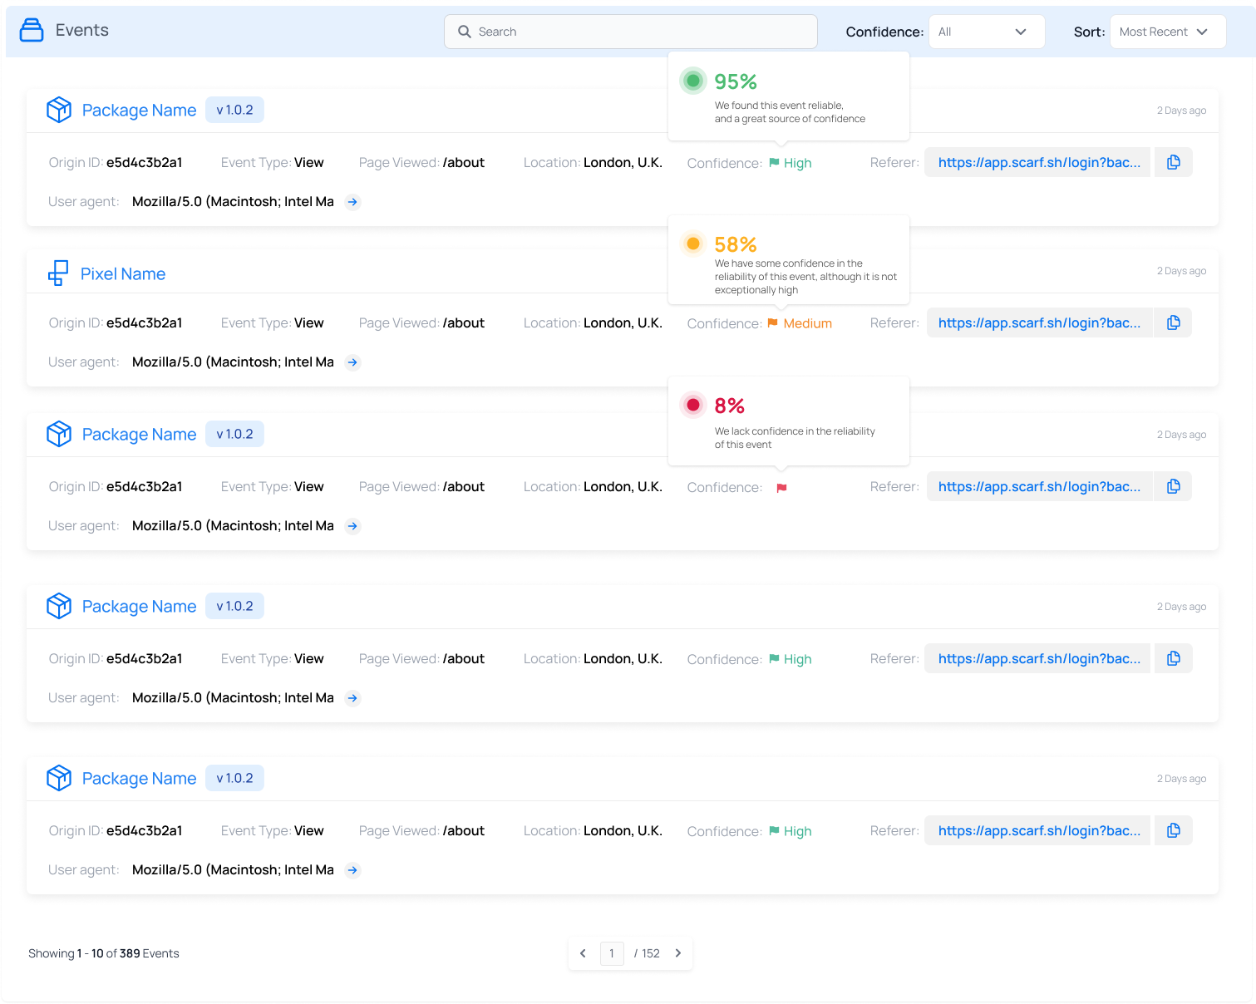Expand user agent arrow in first event
This screenshot has width=1256, height=1004.
click(352, 202)
